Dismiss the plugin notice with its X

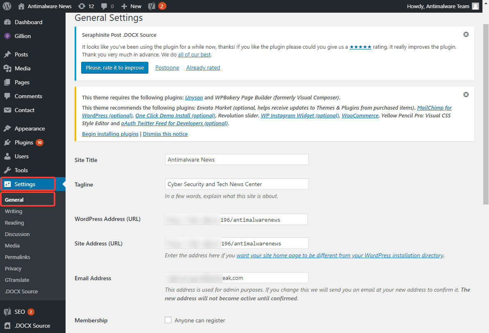click(466, 94)
